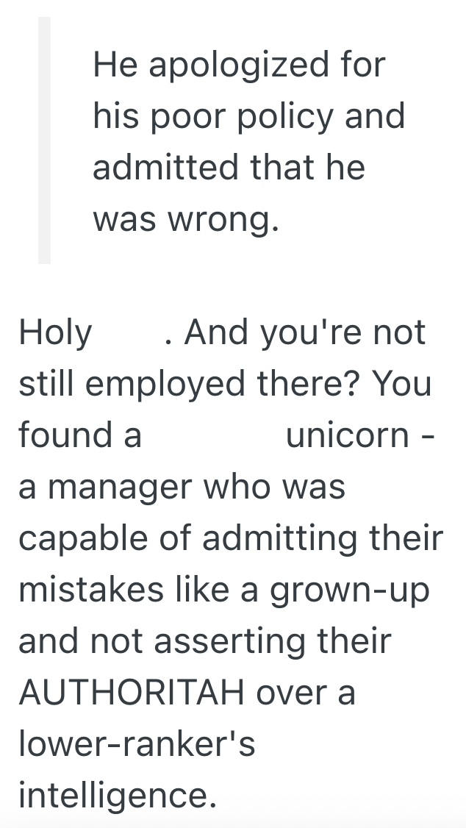Image resolution: width=466 pixels, height=828 pixels.
Task: Click the word "intelligence."
Action: [118, 795]
